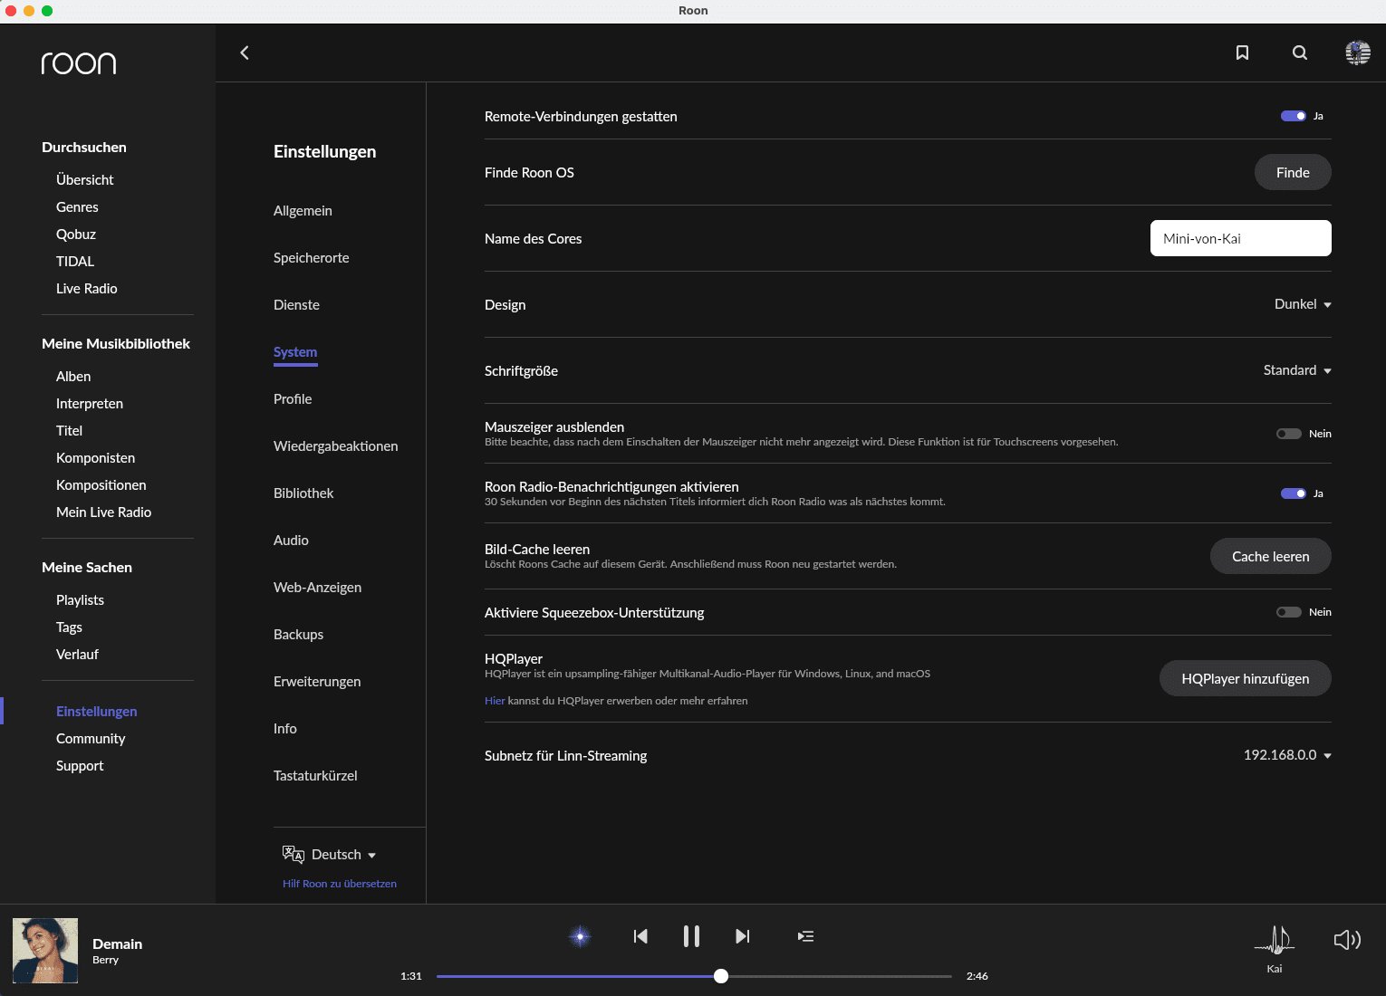
Task: Click the Demain album cover thumbnail
Action: (45, 951)
